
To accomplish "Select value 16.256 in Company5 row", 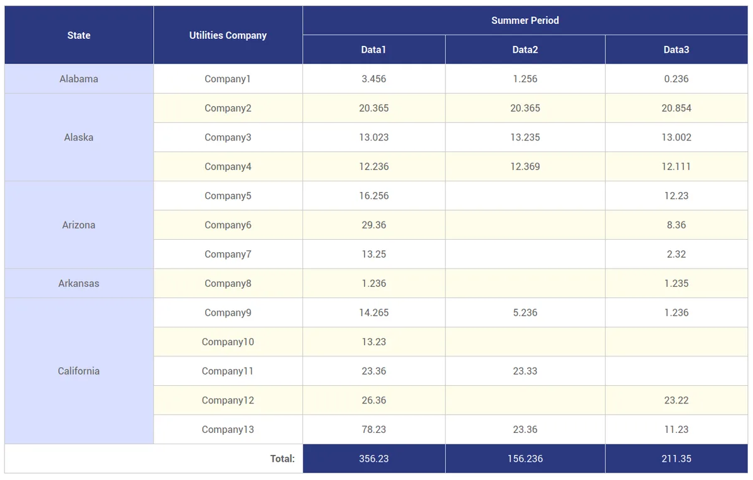I will pyautogui.click(x=374, y=196).
